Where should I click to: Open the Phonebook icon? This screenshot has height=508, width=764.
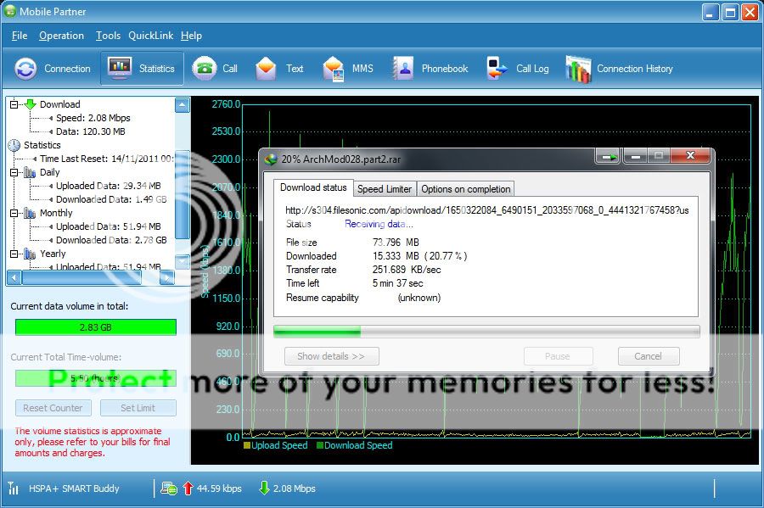[402, 69]
